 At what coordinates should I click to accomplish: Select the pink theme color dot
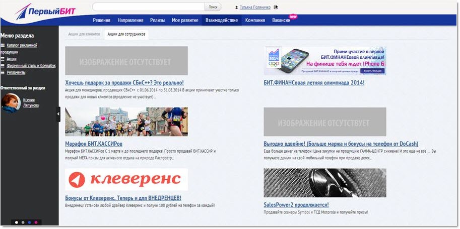[36, 222]
